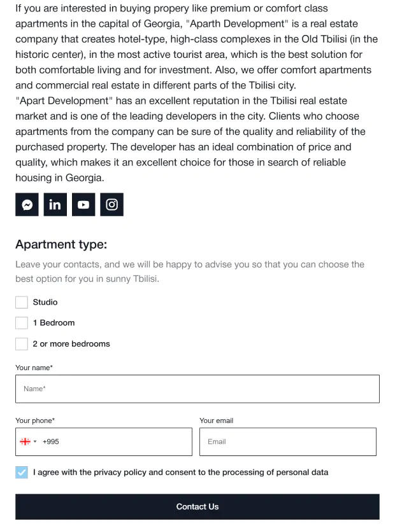Screen dimensions: 395x526
Task: Tick the Studio checkbox
Action: pyautogui.click(x=22, y=302)
